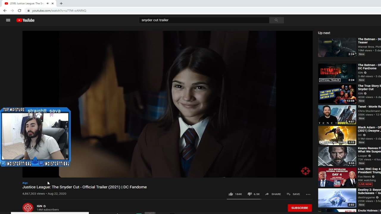Click the 'LIVE NOW' badge
Screen dimensions: 381x214
tap(365, 184)
